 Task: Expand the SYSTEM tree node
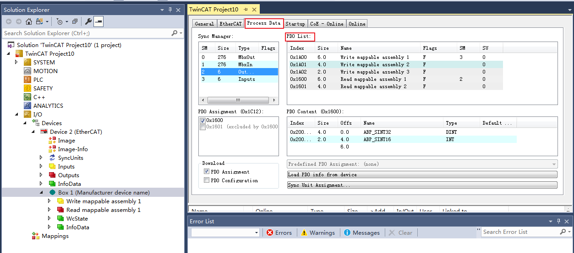16,62
